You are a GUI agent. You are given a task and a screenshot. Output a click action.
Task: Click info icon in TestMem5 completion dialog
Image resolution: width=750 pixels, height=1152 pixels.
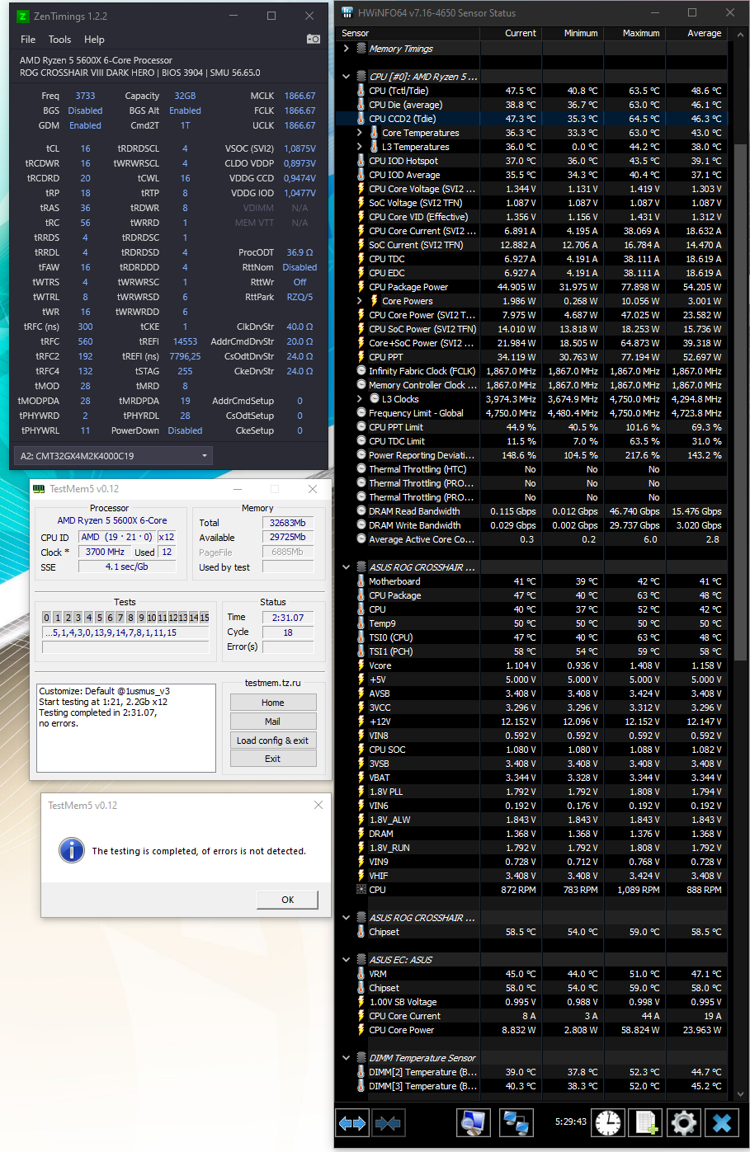(x=72, y=850)
